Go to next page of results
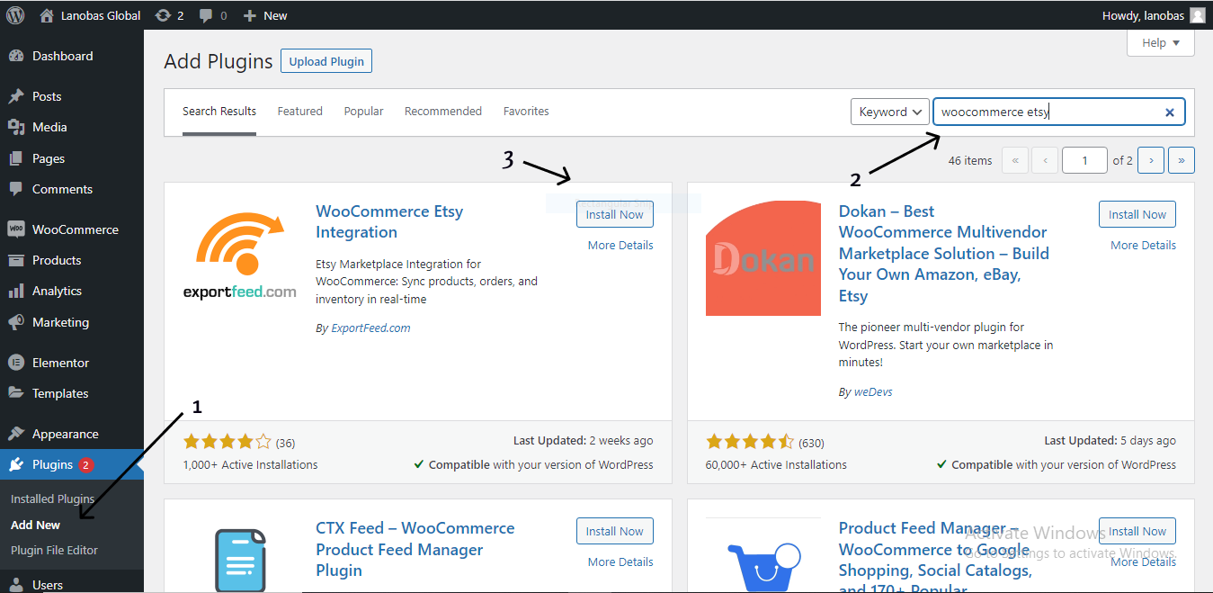The width and height of the screenshot is (1213, 593). coord(1151,160)
